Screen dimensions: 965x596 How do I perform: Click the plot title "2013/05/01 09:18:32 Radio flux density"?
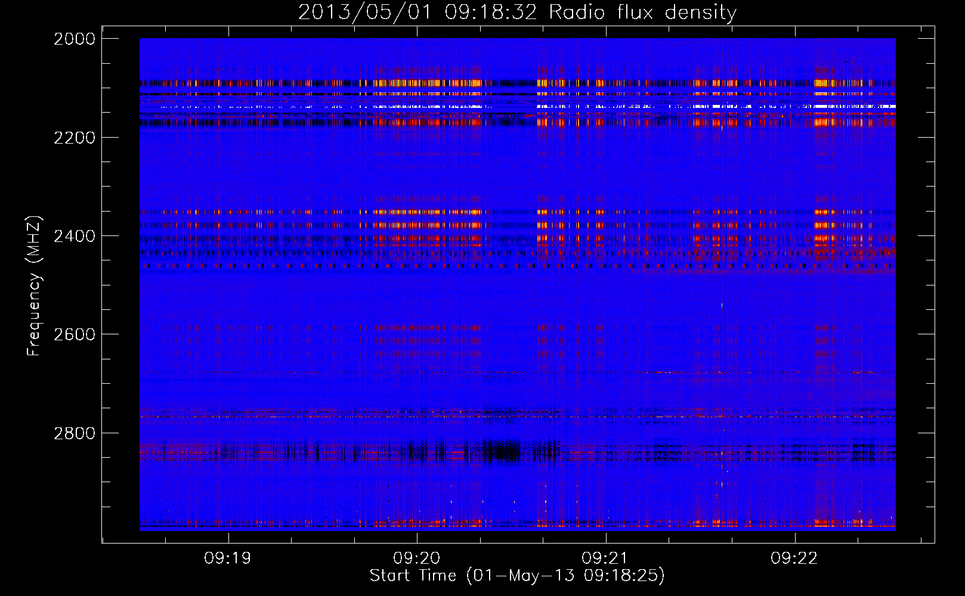tap(518, 12)
